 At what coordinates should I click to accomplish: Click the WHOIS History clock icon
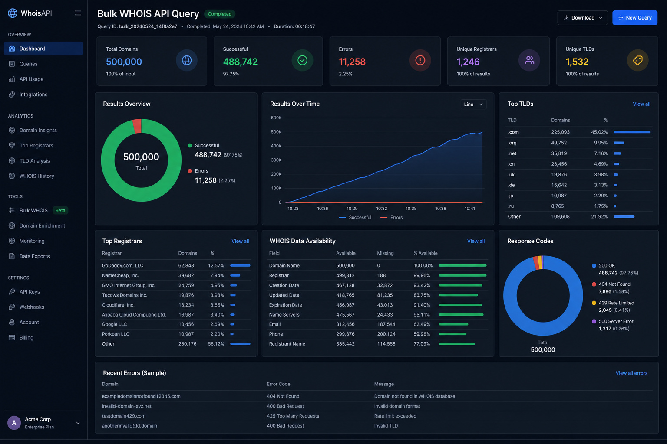point(12,176)
